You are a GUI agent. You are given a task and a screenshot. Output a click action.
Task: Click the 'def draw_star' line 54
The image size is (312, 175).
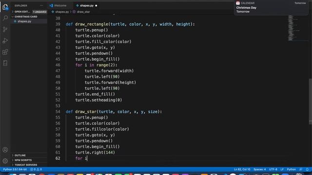point(114,112)
